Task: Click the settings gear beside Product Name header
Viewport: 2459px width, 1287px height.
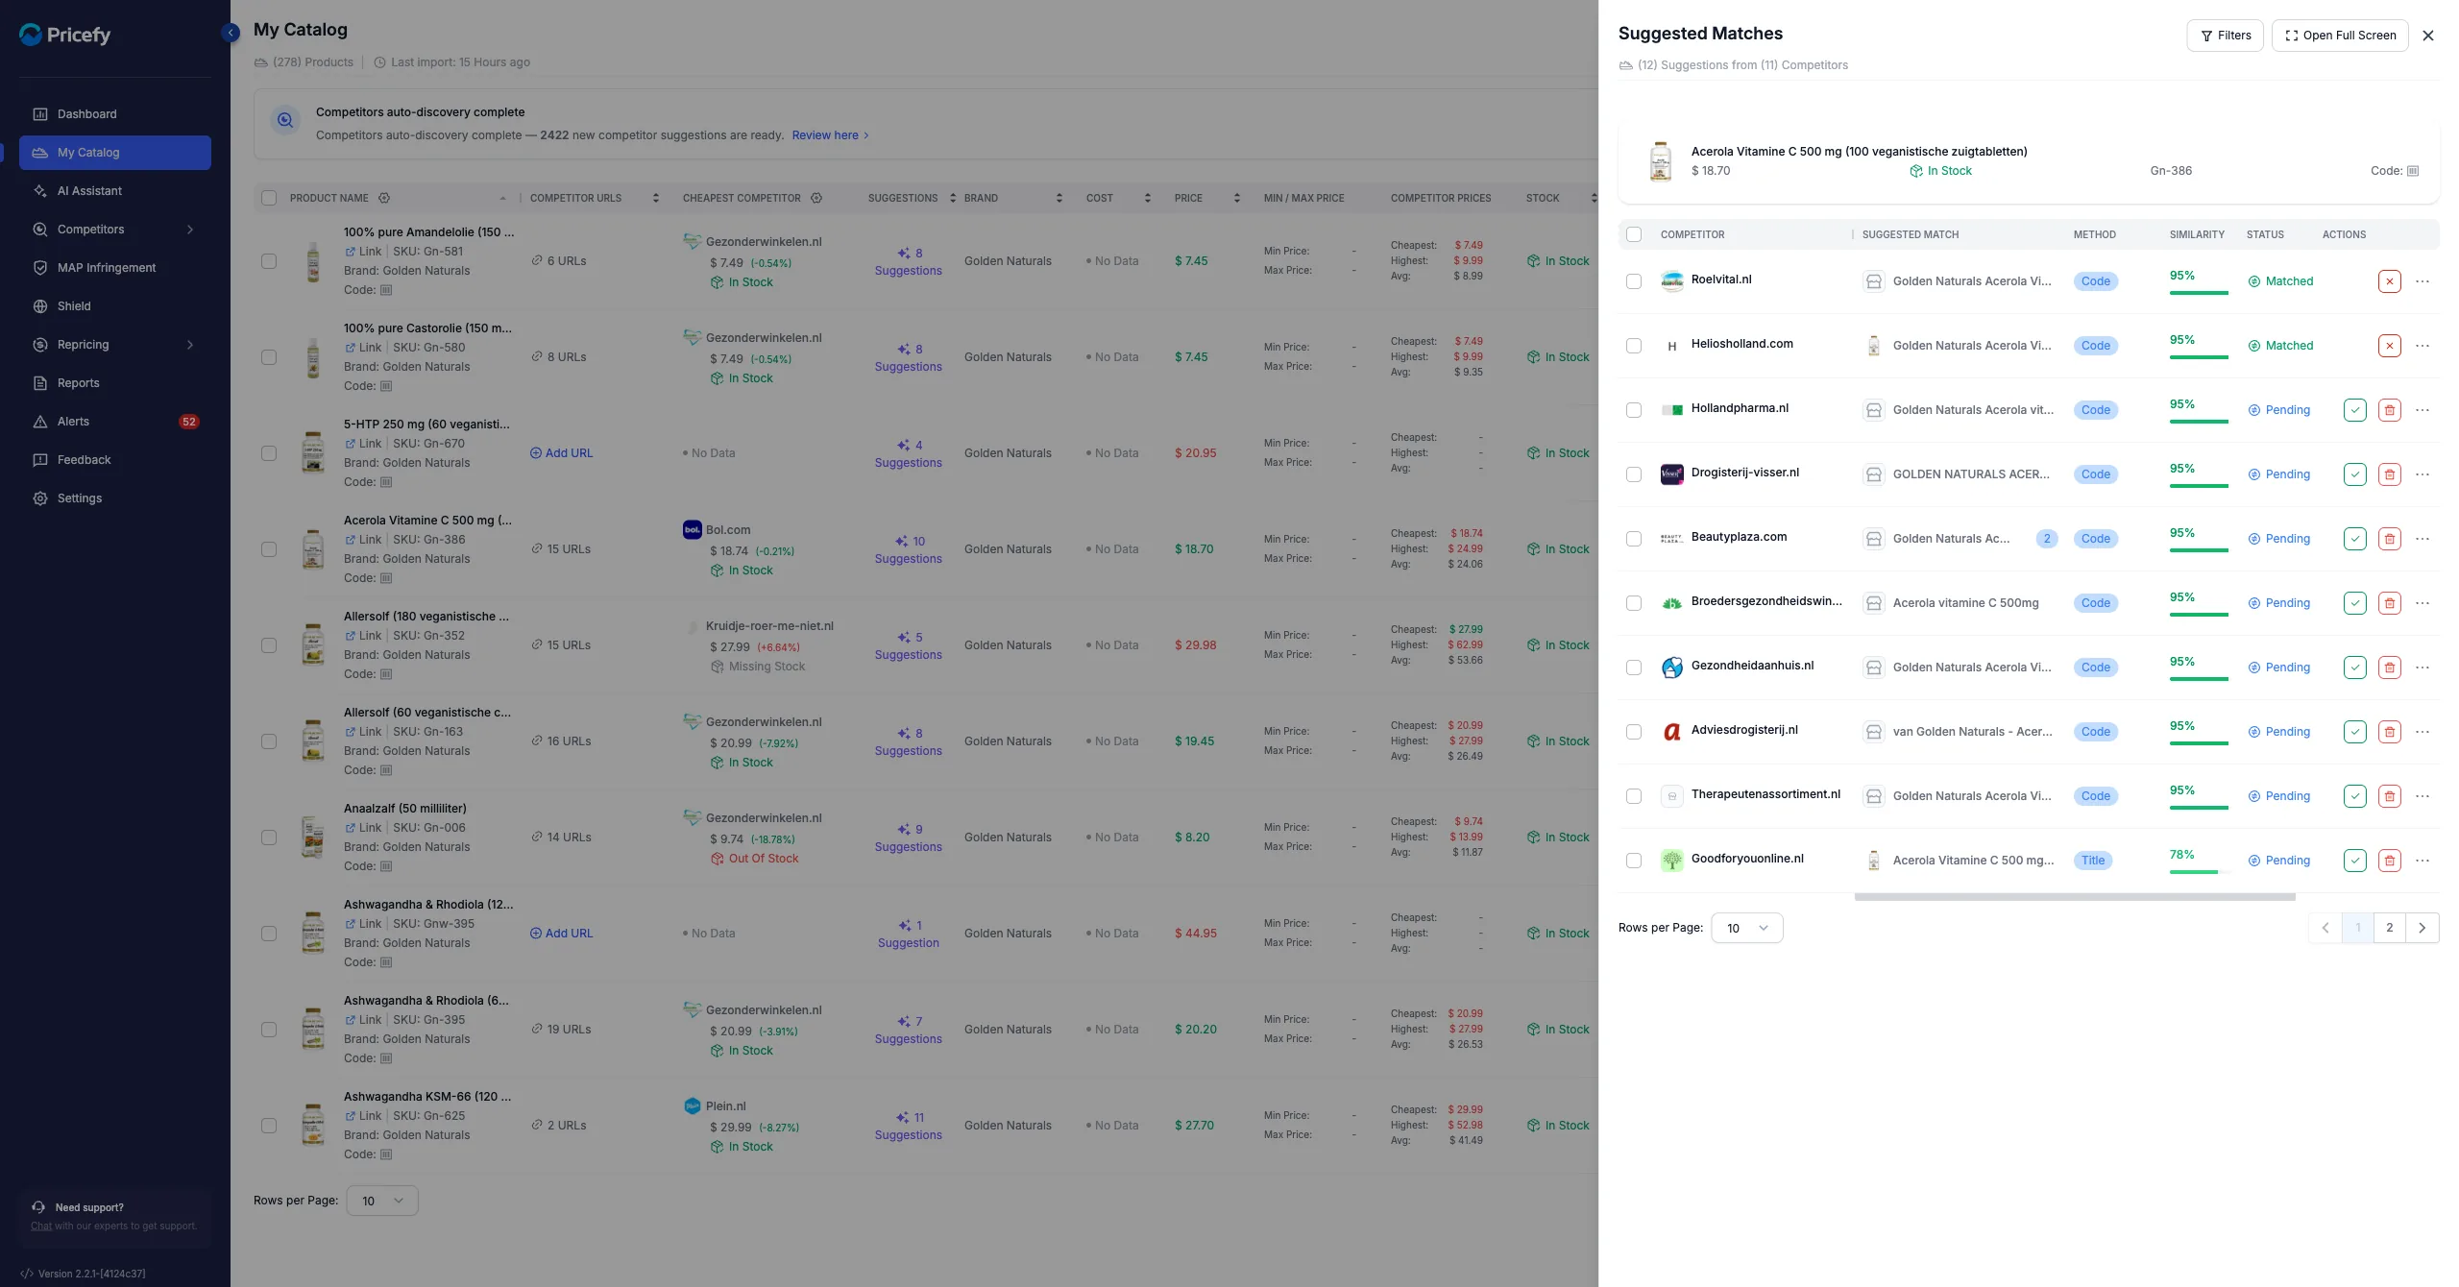Action: (x=384, y=198)
